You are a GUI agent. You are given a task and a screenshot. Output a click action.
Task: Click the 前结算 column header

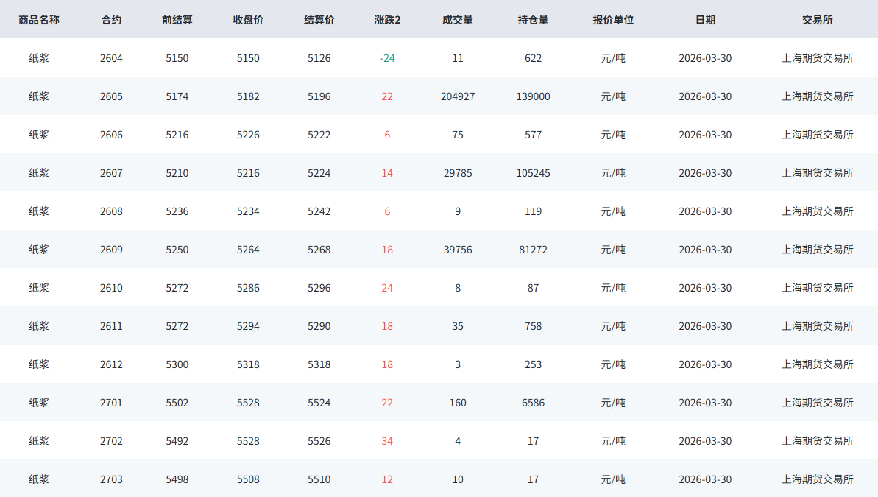[x=177, y=20]
